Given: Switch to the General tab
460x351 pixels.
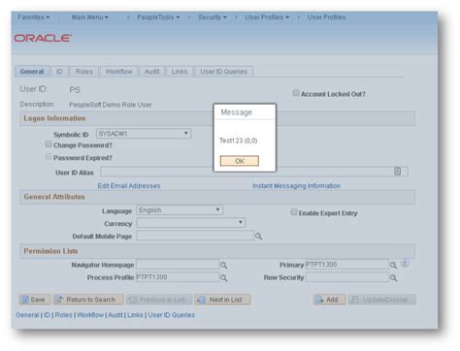Looking at the screenshot, I should pos(32,72).
